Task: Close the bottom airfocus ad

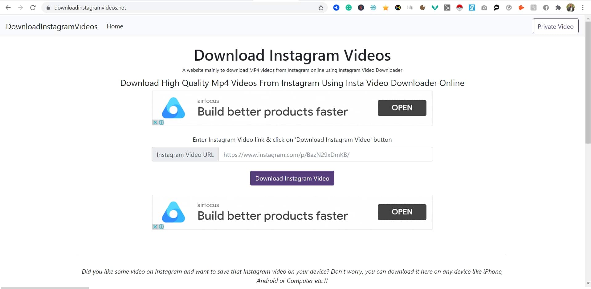Action: pyautogui.click(x=155, y=226)
